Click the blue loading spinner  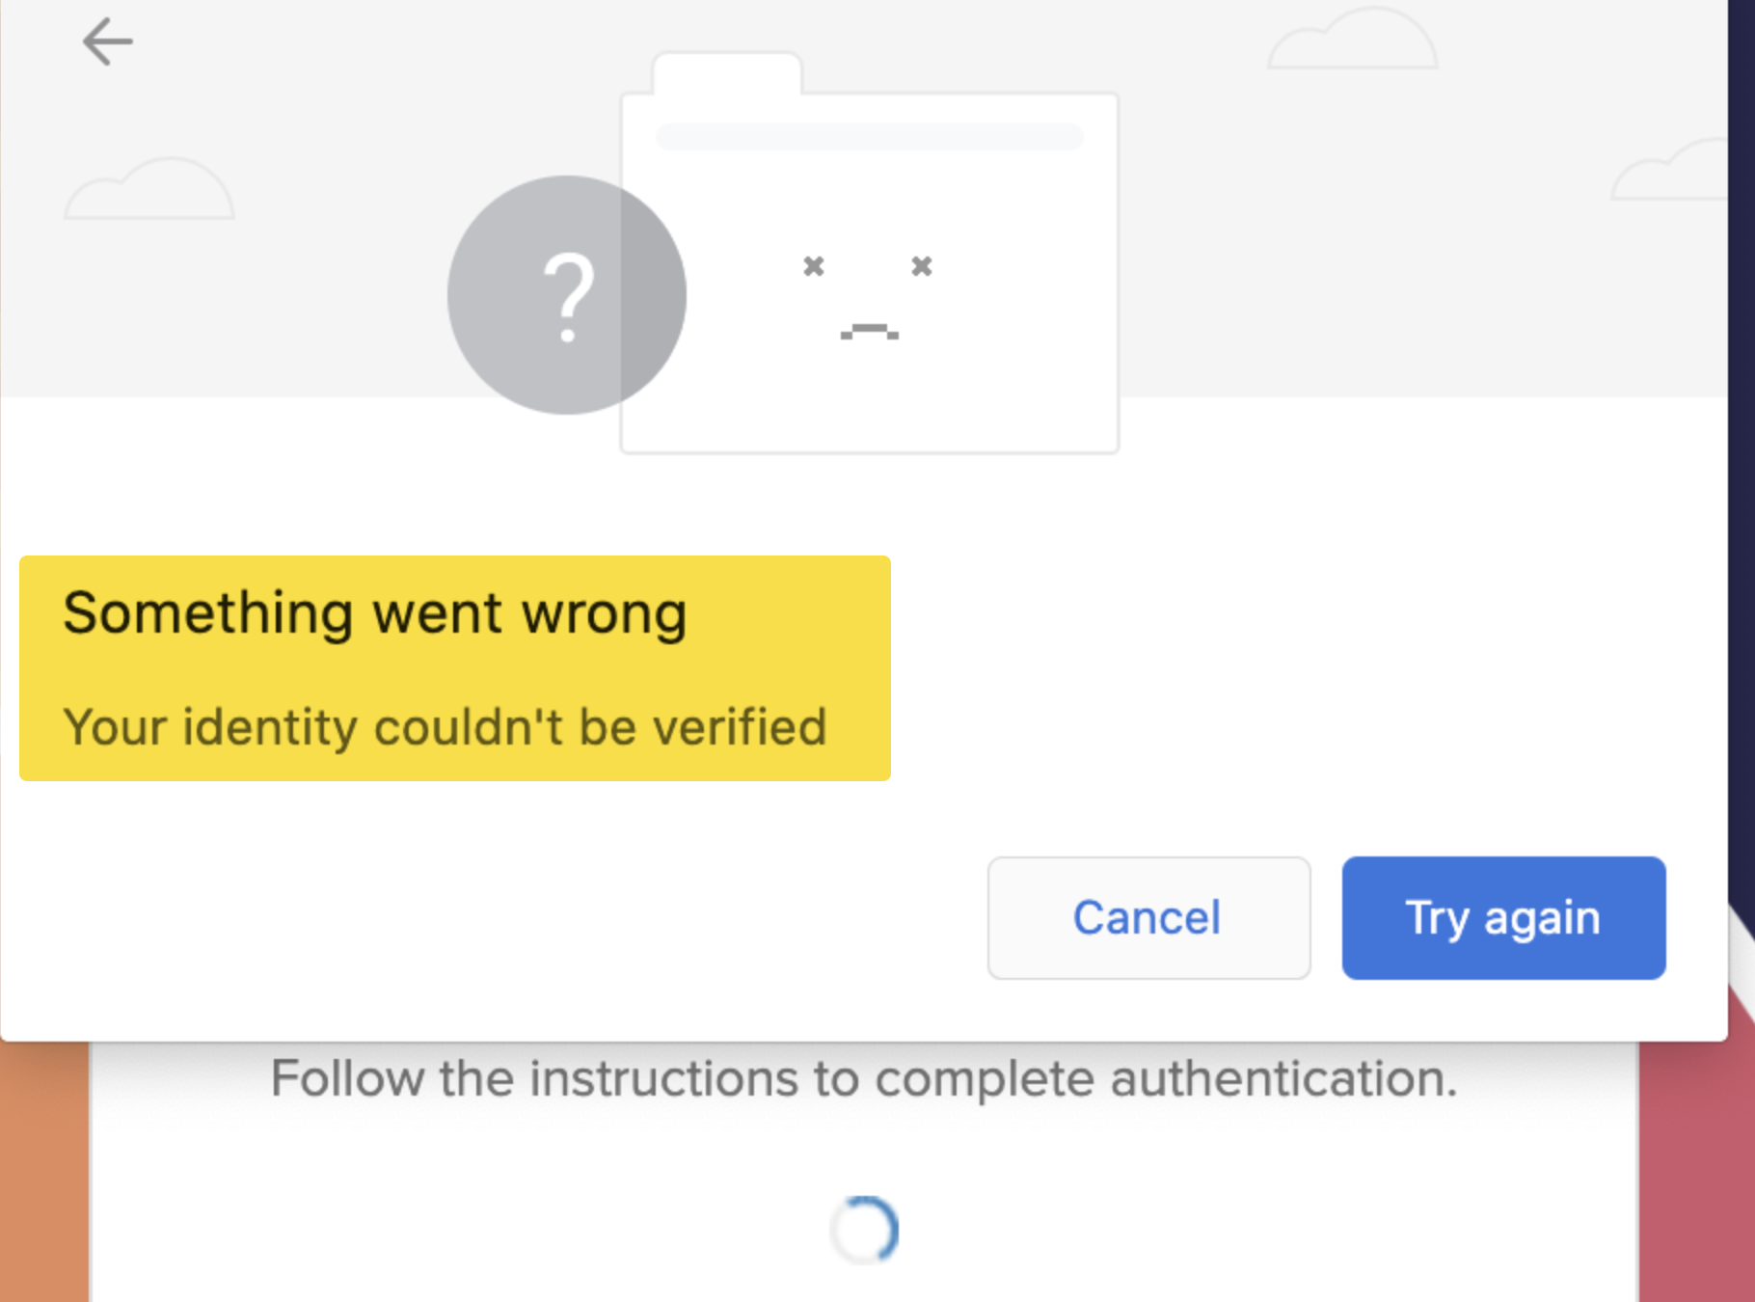pos(865,1230)
